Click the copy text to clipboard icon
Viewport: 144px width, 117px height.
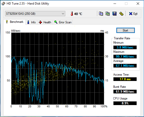pos(101,14)
